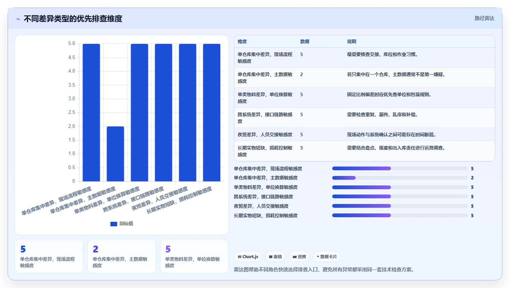The height and width of the screenshot is (288, 510).
Task: Toggle the 指标值 legend swatch
Action: pos(114,224)
